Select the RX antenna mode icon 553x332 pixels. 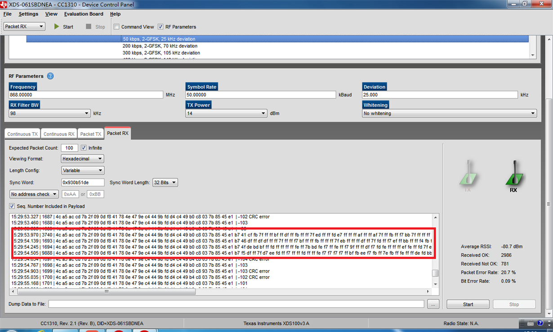(x=513, y=176)
